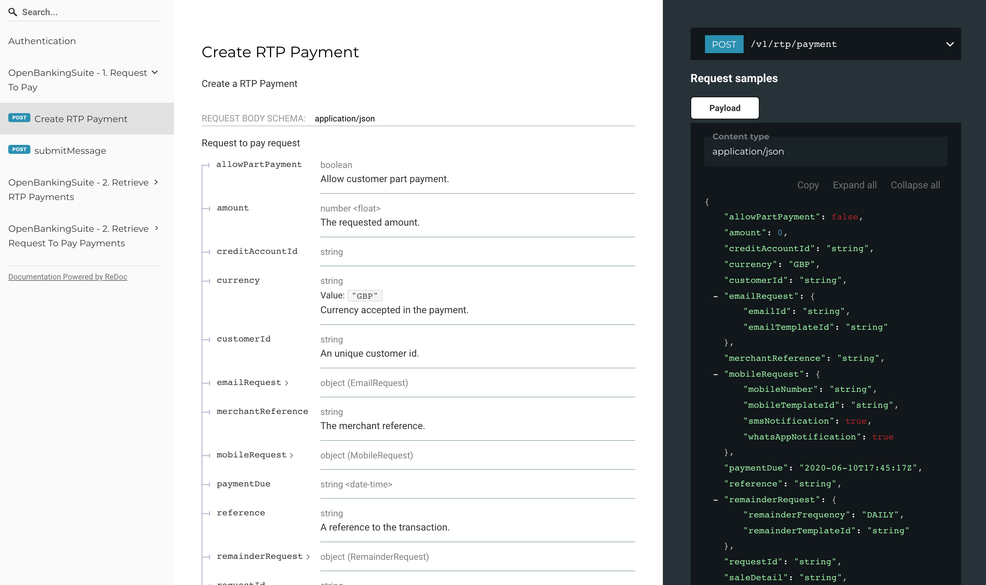Collapse the OpenBankingSuite Request To Pay section

[155, 72]
